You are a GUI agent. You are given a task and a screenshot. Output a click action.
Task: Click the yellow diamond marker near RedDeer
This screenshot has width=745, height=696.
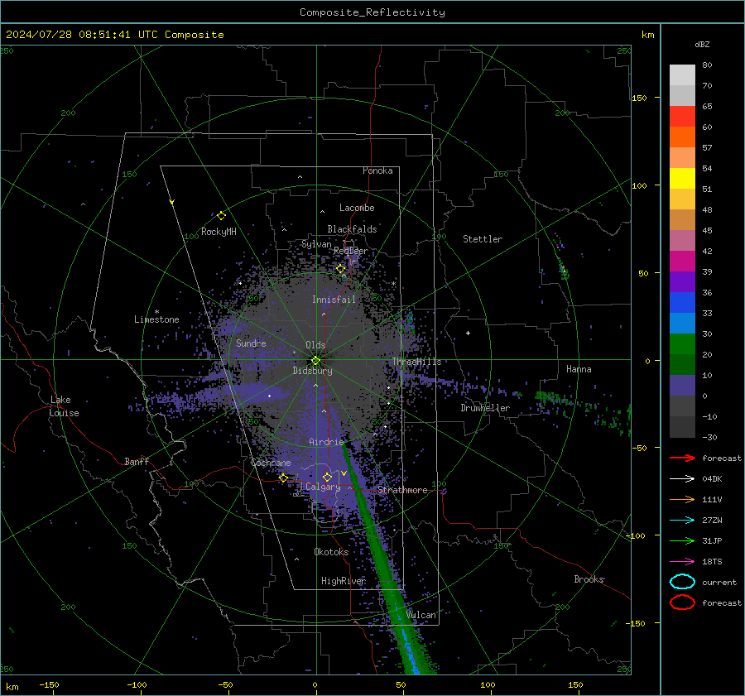point(340,269)
